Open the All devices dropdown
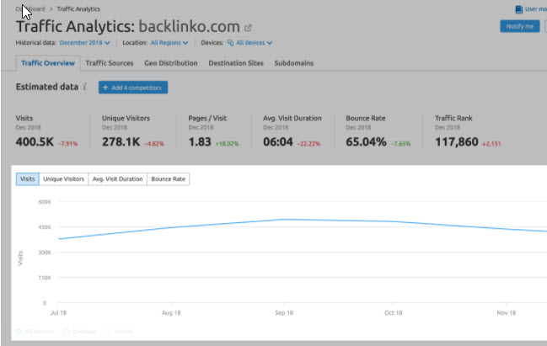 254,43
